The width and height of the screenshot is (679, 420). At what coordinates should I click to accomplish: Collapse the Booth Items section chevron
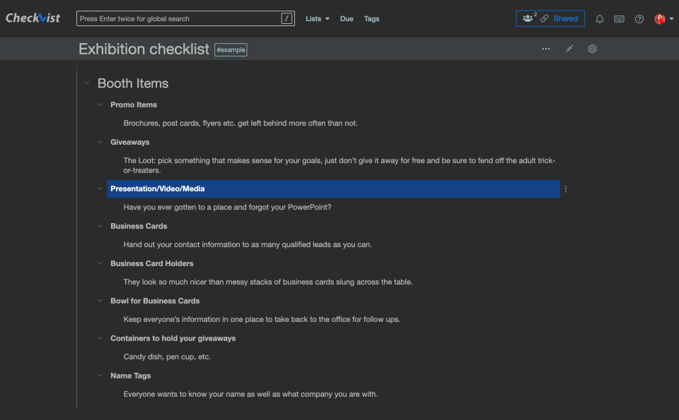tap(87, 83)
